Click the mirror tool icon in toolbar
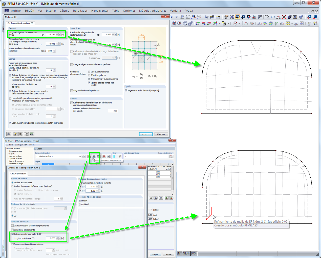The height and width of the screenshot is (258, 321). pyautogui.click(x=279, y=17)
